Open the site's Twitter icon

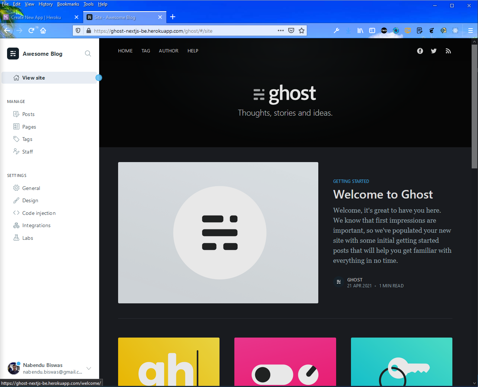point(434,51)
